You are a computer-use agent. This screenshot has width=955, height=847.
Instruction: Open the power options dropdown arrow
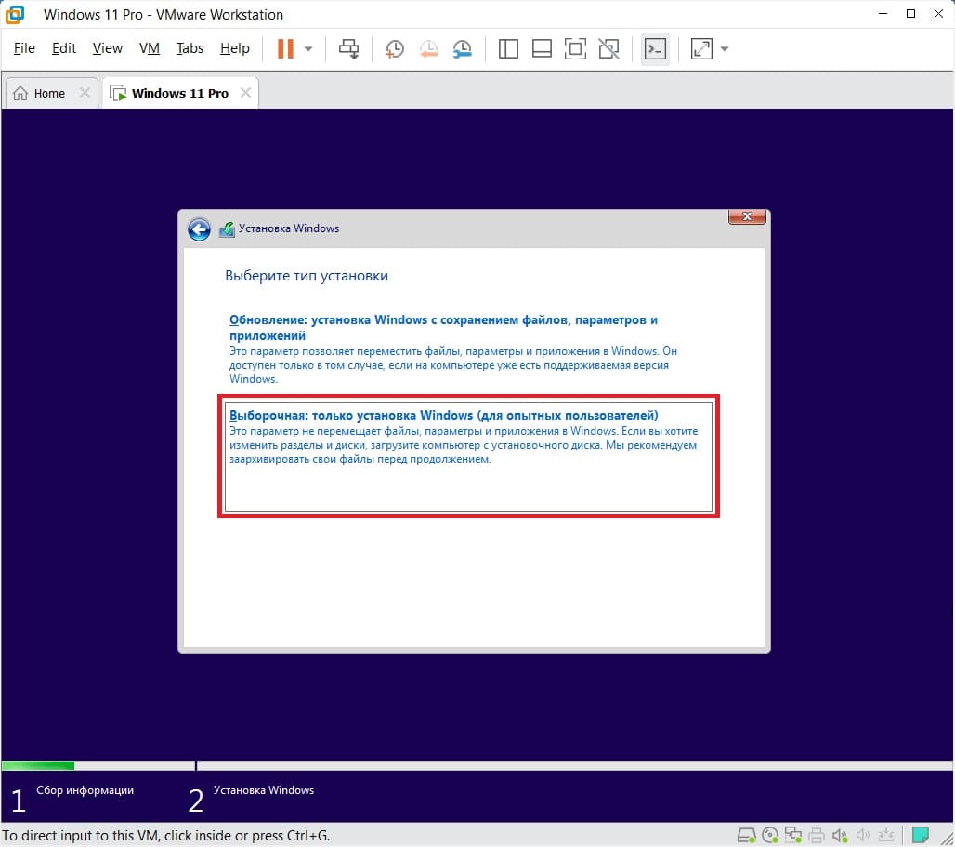coord(308,48)
